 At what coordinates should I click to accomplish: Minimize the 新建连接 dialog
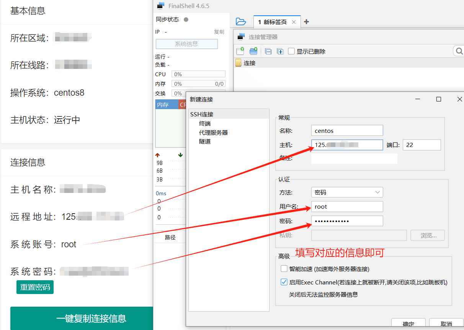[x=418, y=99]
